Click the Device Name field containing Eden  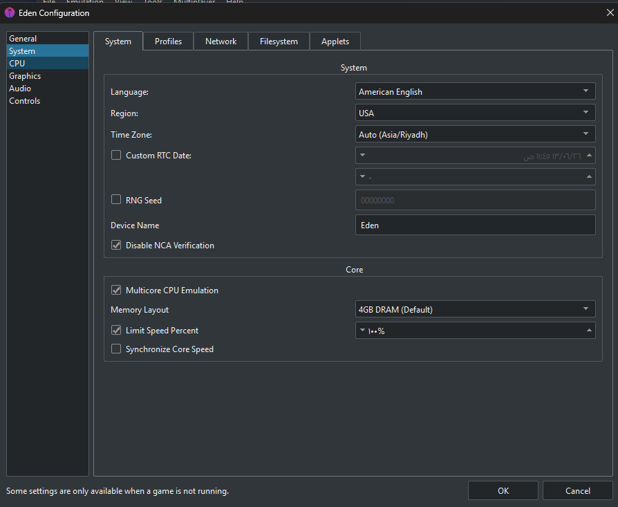point(475,225)
